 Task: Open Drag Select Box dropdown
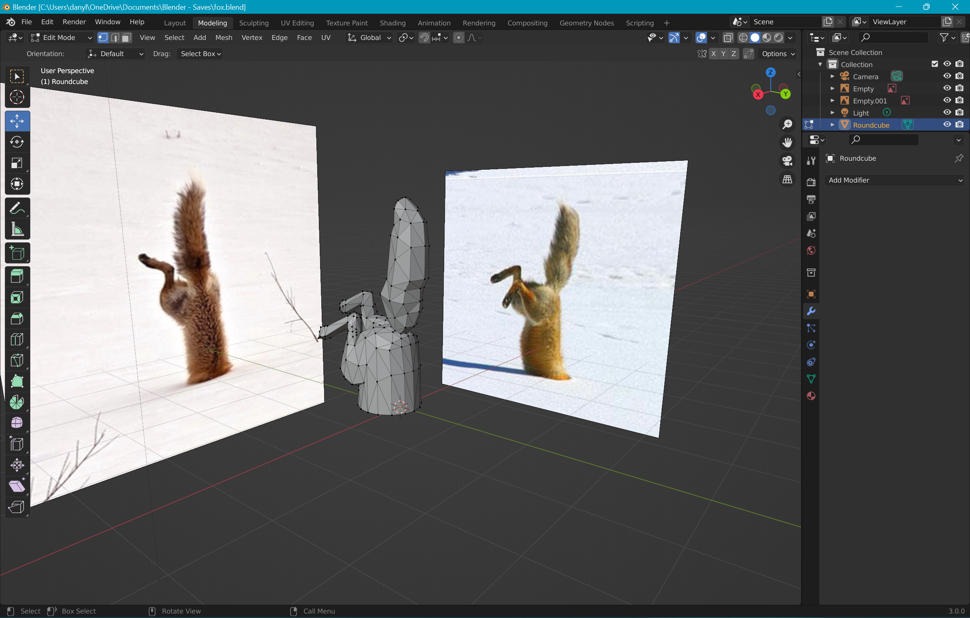200,54
